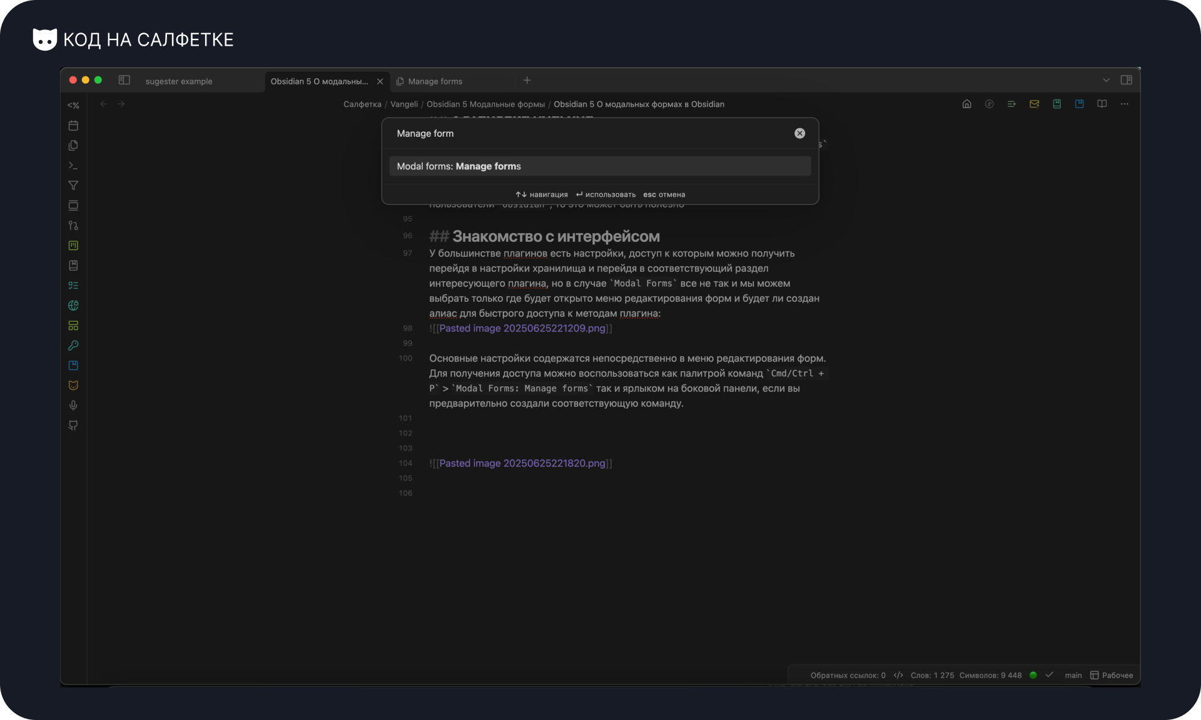Open the slides gallery ribbon icon
This screenshot has height=720, width=1201.
tap(73, 206)
